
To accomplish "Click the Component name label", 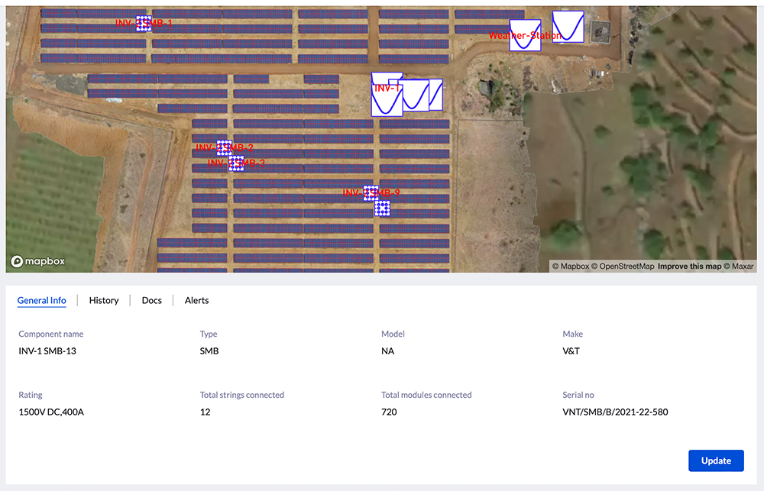I will (x=50, y=334).
